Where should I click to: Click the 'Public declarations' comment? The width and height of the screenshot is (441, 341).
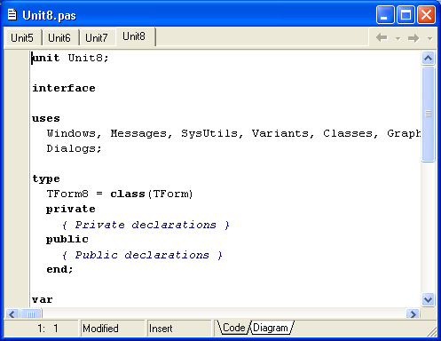pyautogui.click(x=142, y=255)
